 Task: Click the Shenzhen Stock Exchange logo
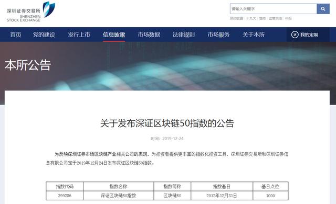pos(31,12)
